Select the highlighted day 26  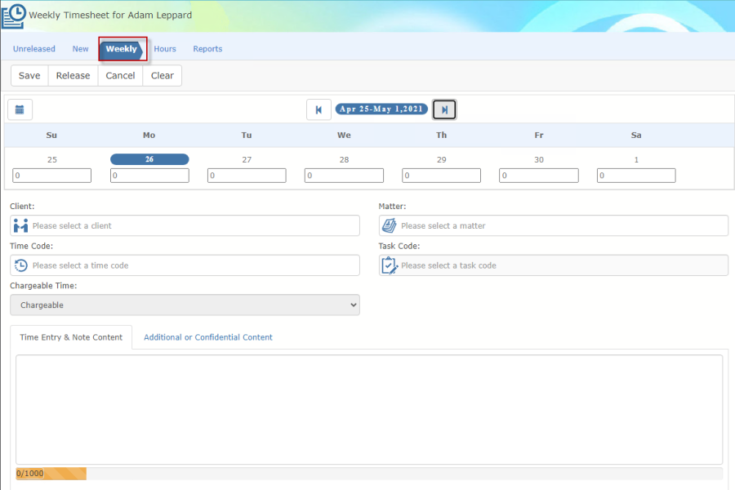pos(149,159)
